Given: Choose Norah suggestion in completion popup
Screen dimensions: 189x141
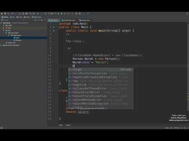Looking at the screenshot, I should tap(101, 70).
